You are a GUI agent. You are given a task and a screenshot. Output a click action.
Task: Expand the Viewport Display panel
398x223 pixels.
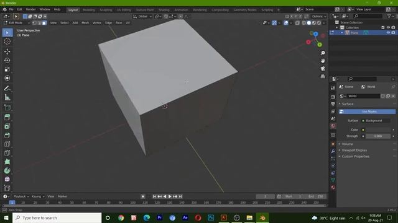(354, 150)
